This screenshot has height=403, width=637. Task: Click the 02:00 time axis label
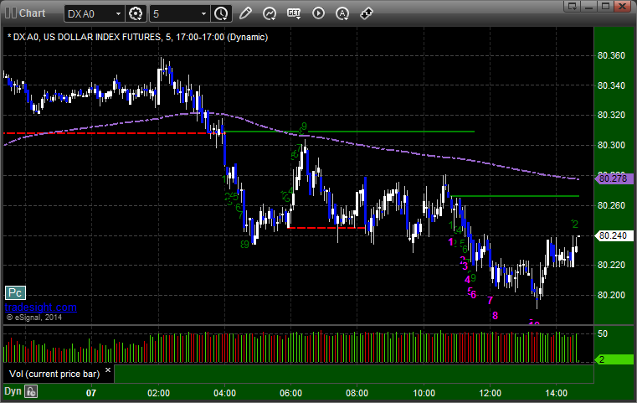(x=158, y=393)
